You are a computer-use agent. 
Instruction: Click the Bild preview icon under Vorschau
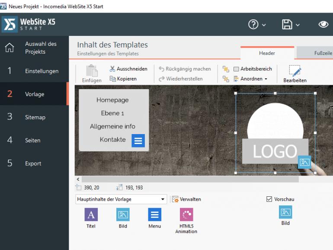pyautogui.click(x=285, y=212)
